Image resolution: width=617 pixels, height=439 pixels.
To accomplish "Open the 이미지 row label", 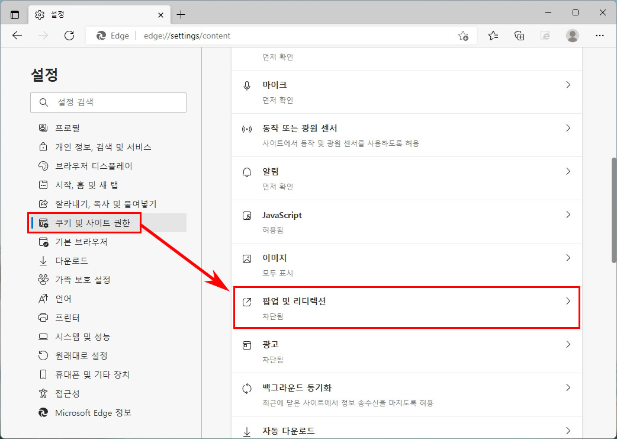I will click(x=275, y=258).
